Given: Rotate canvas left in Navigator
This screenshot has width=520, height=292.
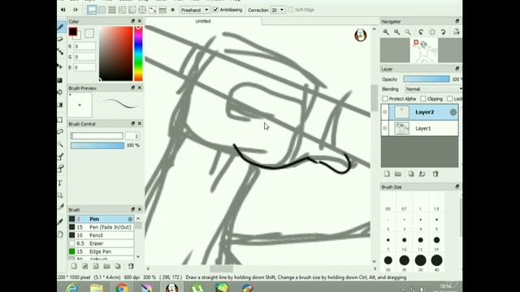Looking at the screenshot, I should click(421, 32).
